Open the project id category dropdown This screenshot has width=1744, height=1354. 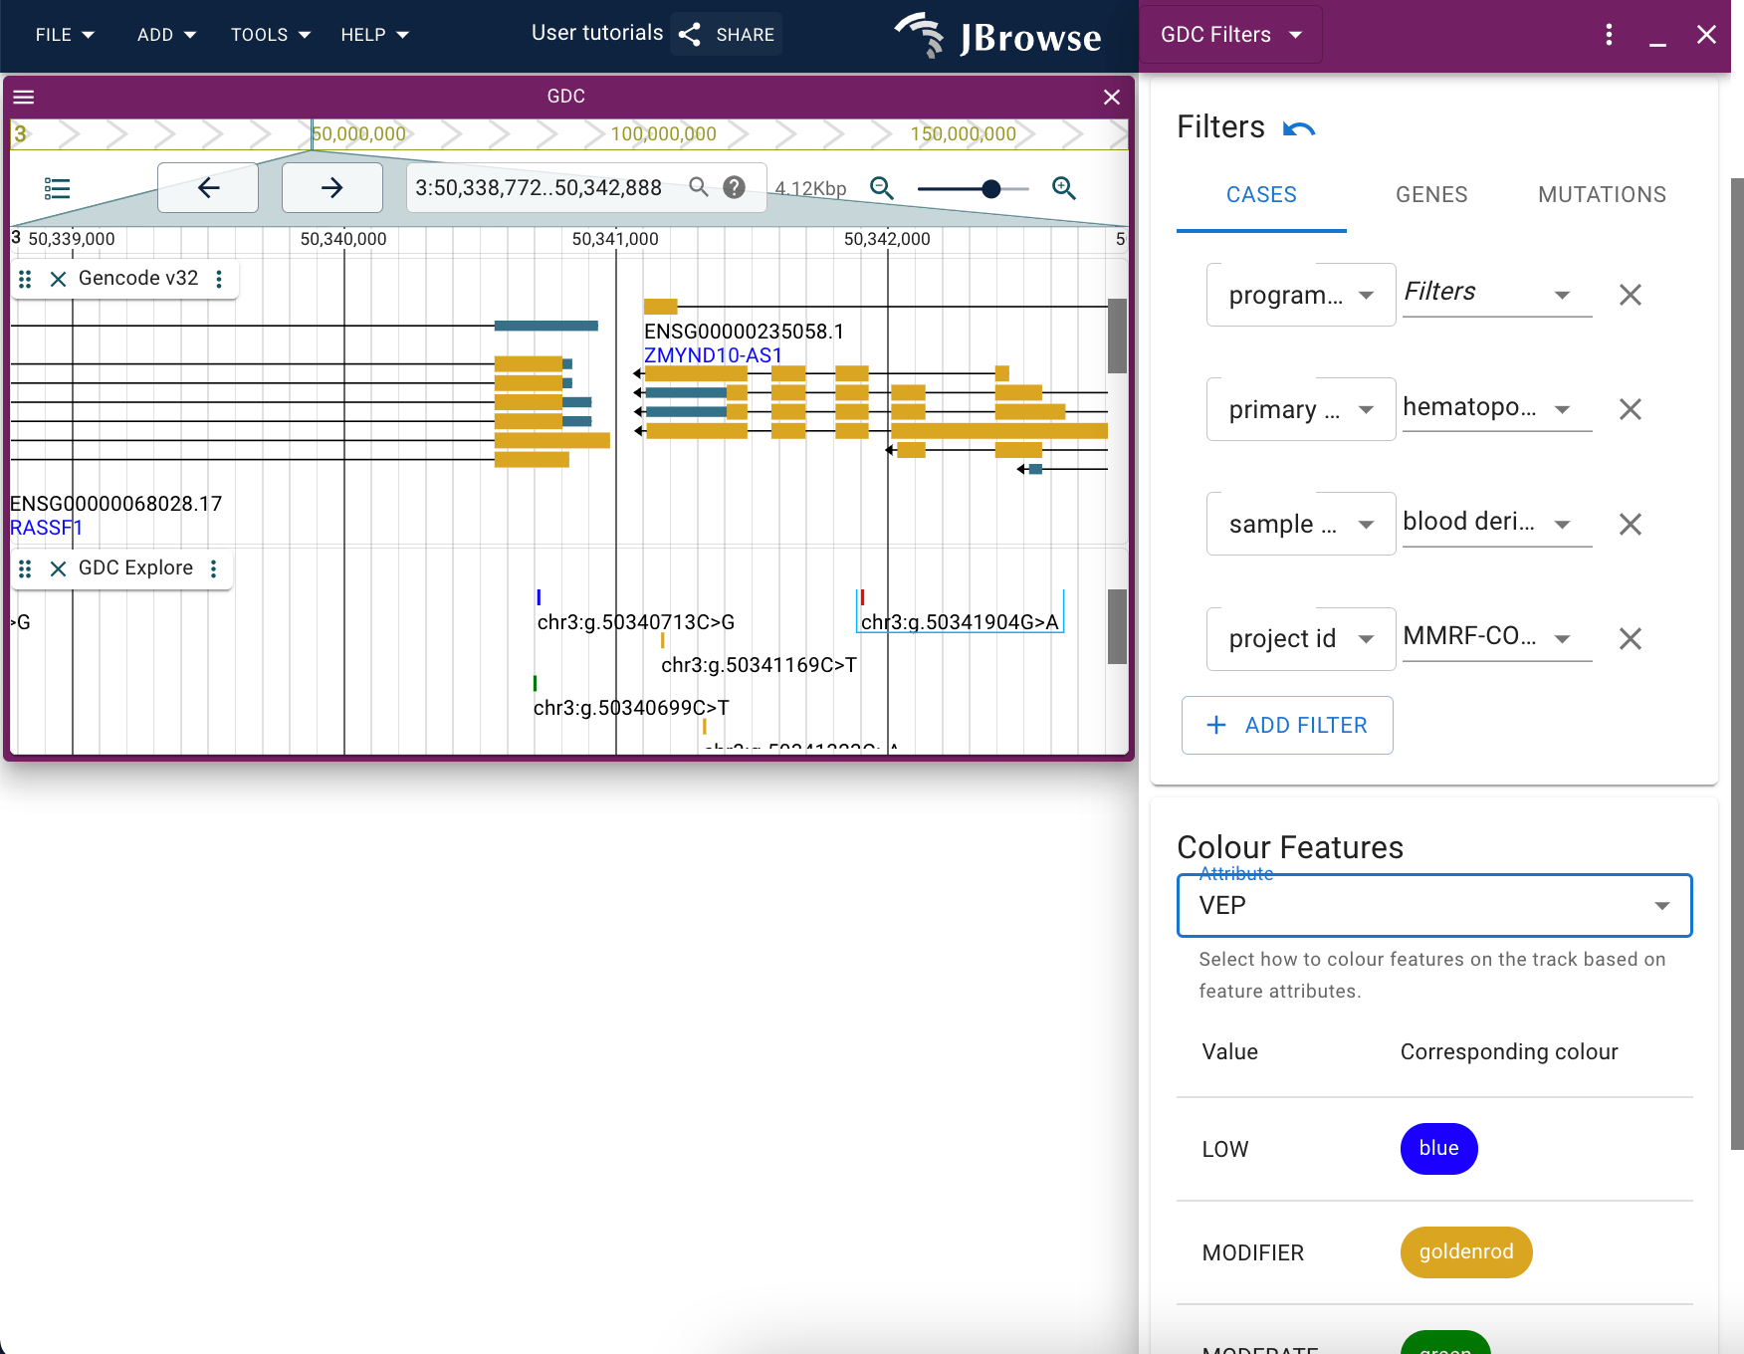[x=1301, y=638]
